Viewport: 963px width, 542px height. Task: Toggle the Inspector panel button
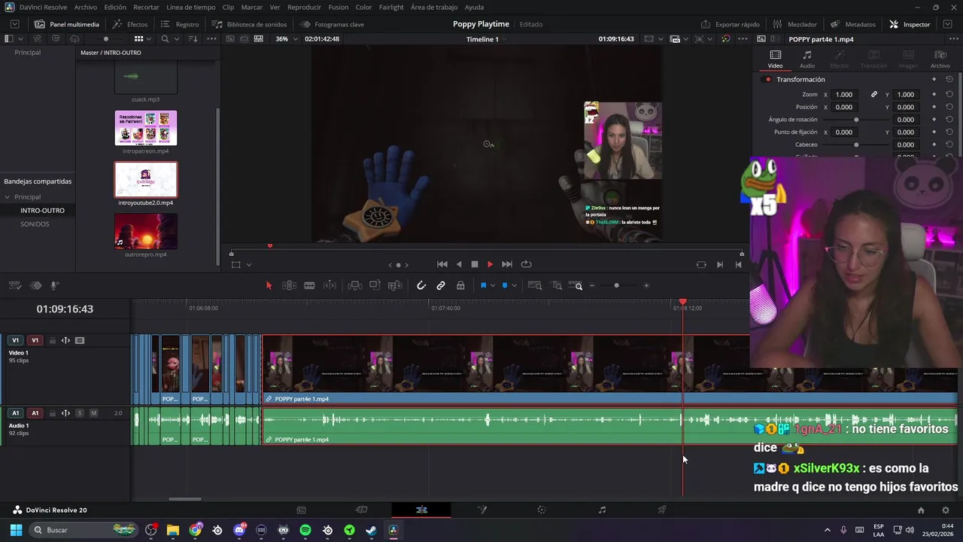[910, 24]
